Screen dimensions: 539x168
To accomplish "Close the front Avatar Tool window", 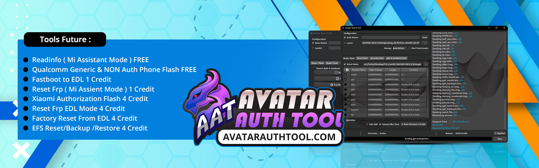I will point(504,28).
